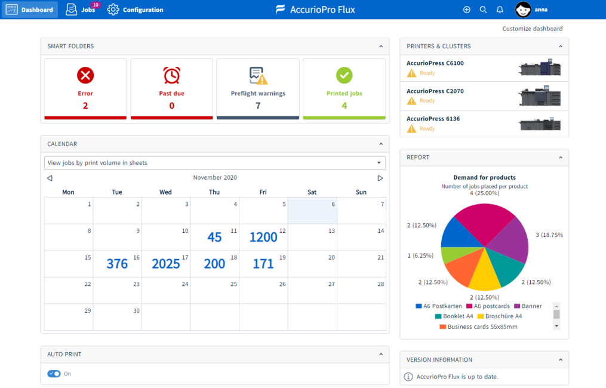Select November 6 calendar cell
The image size is (606, 388).
(x=312, y=211)
